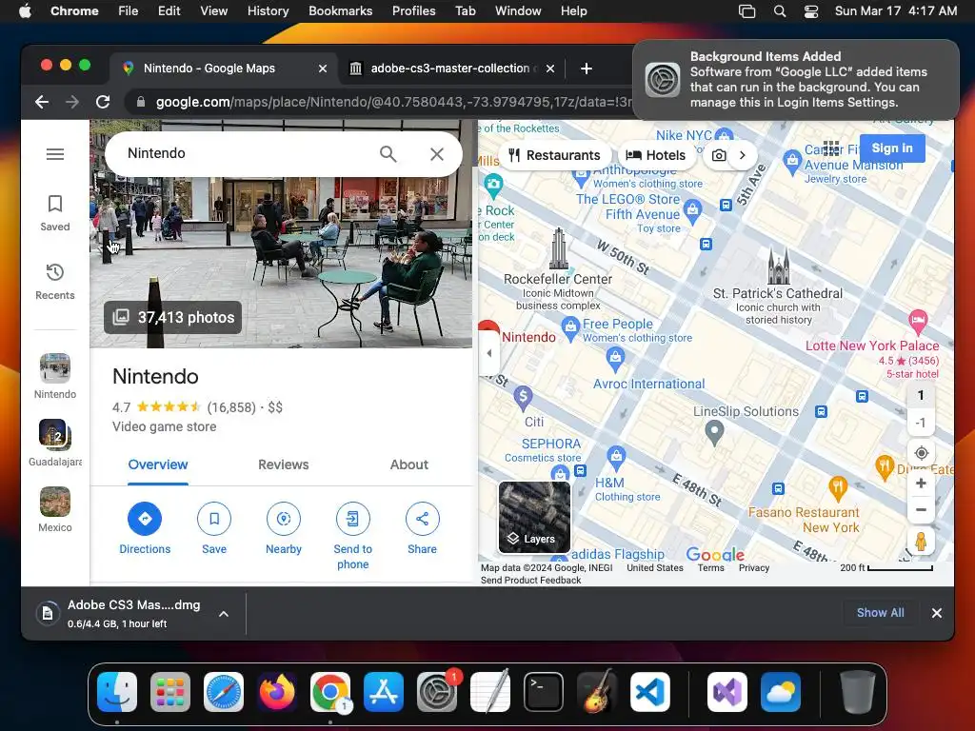
Task: Open the Google apps grid icon
Action: (x=831, y=148)
